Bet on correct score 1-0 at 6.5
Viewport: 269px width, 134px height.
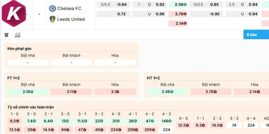14,121
